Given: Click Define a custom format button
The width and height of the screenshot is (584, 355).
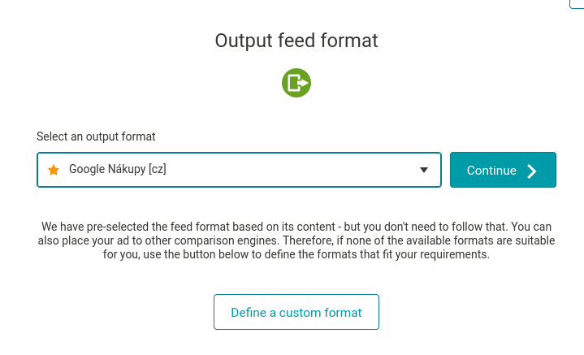Looking at the screenshot, I should (296, 312).
